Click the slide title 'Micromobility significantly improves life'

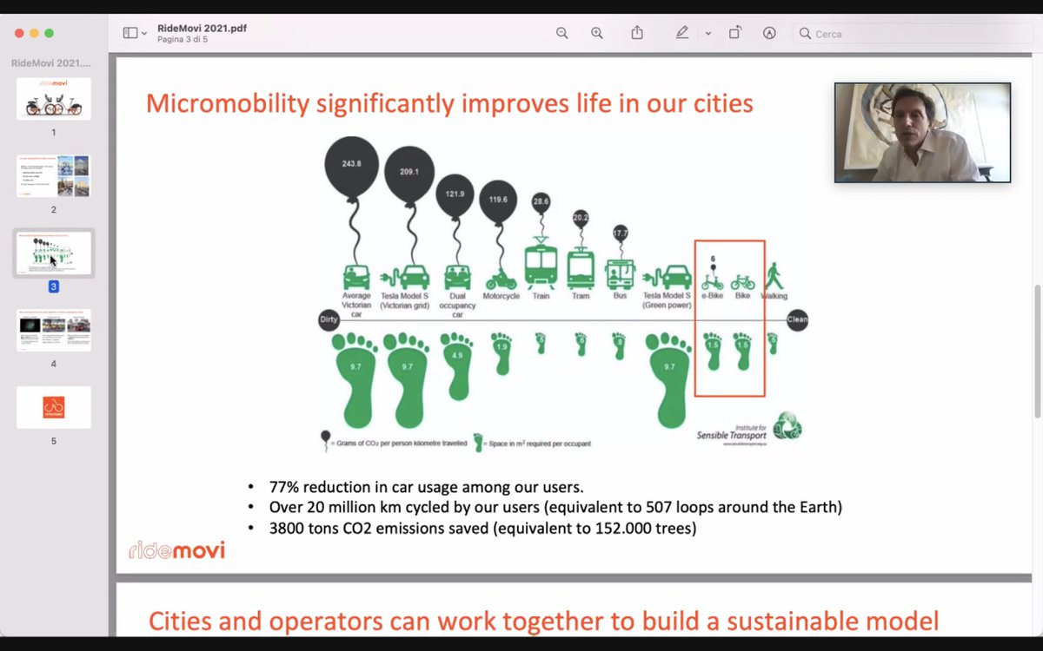(x=449, y=103)
